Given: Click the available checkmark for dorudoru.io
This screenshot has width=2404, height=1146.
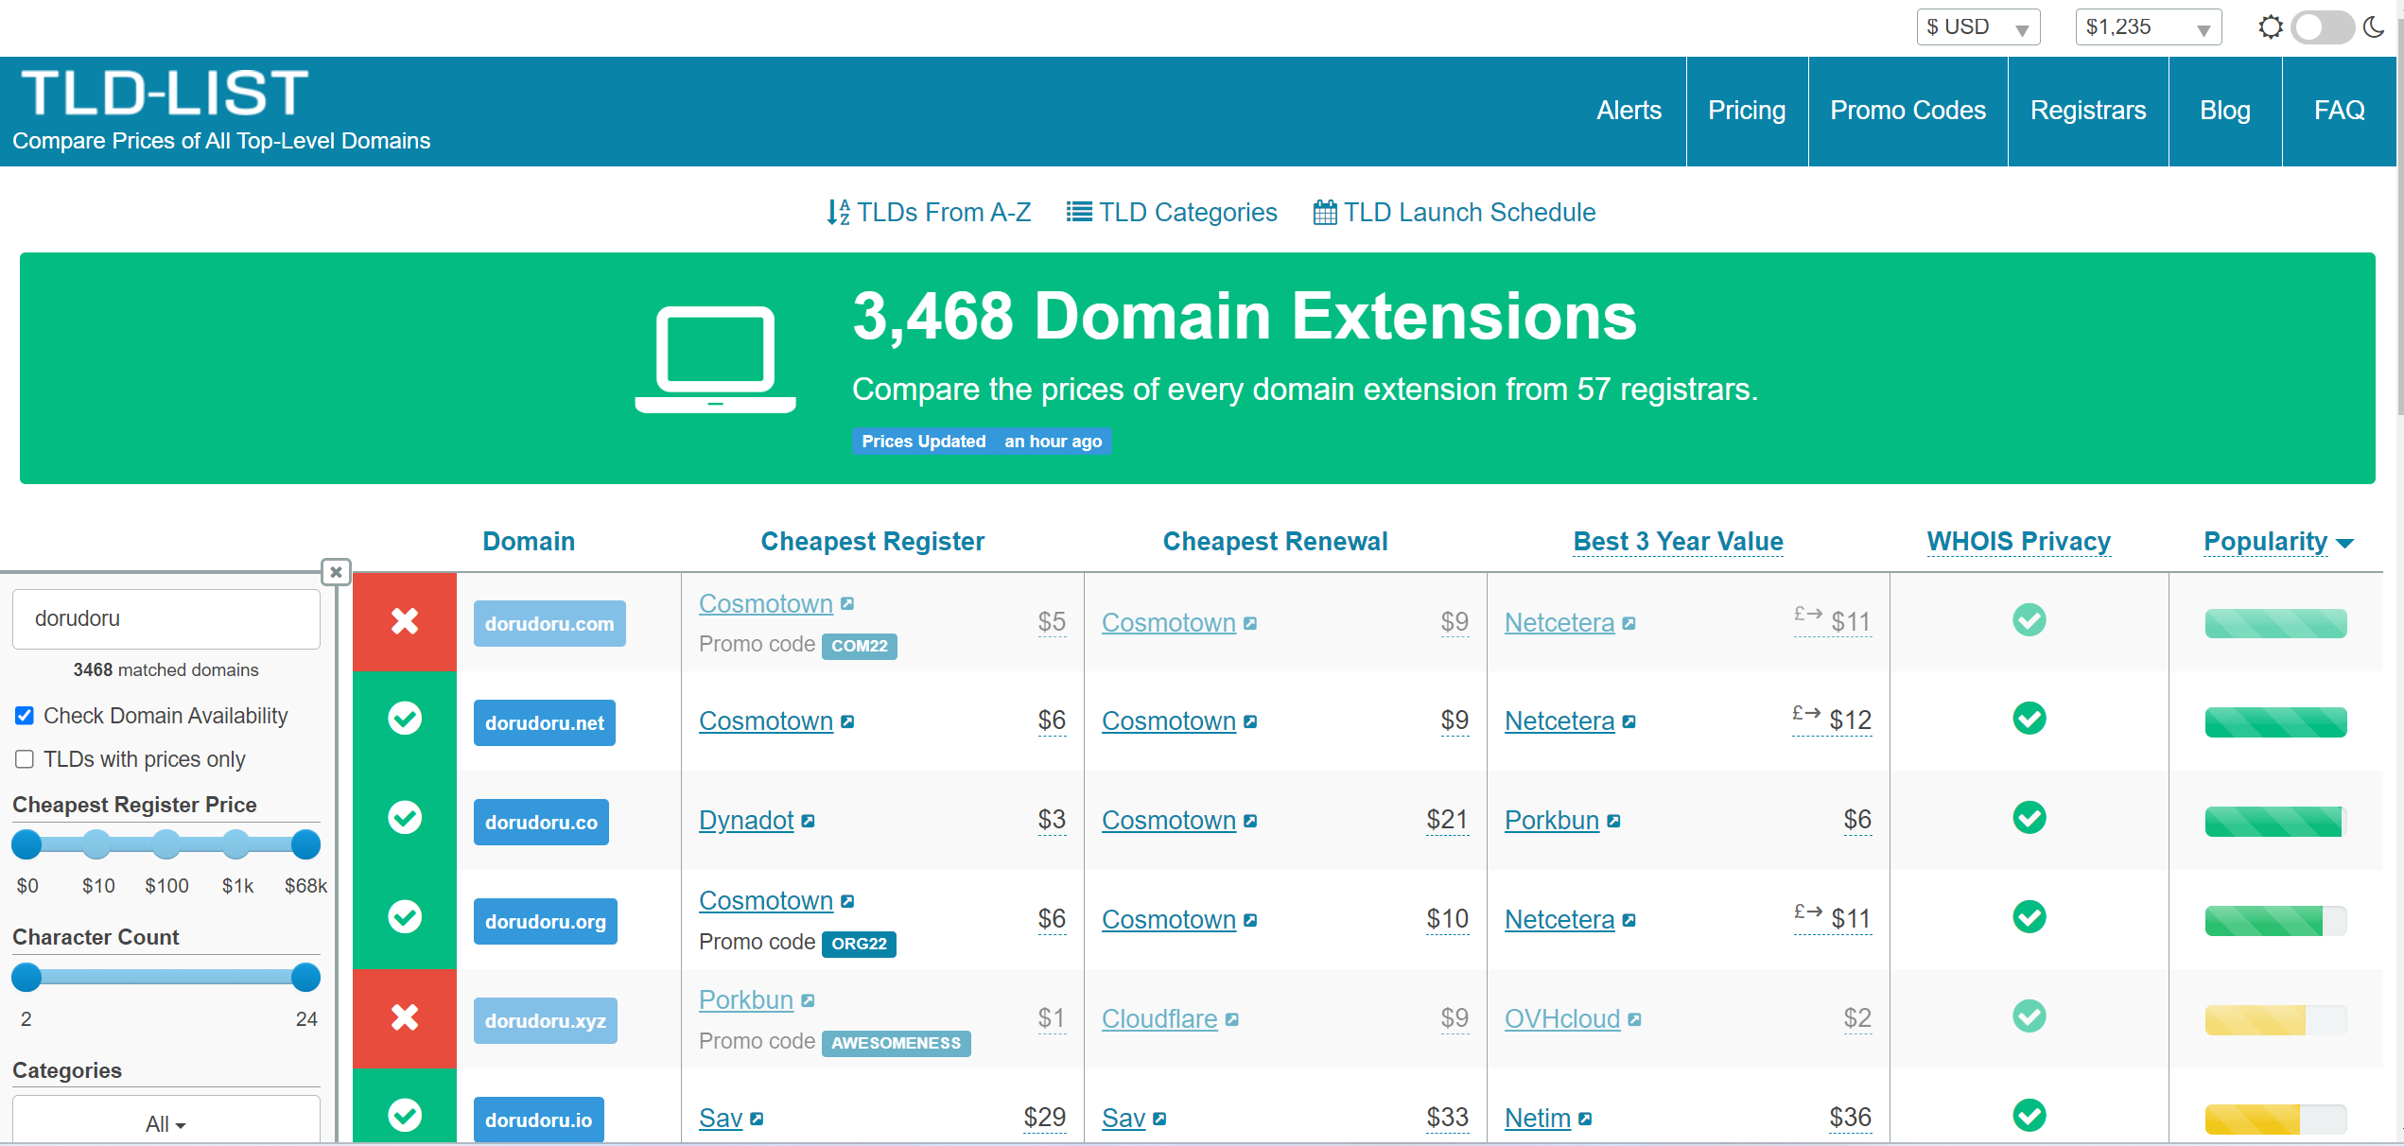Looking at the screenshot, I should (x=405, y=1116).
